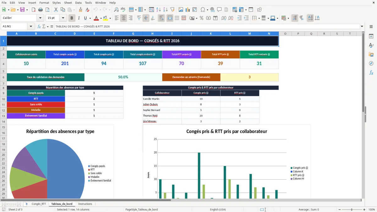This screenshot has height=212, width=377.
Task: Click the Print icon in toolbar
Action: (x=41, y=10)
